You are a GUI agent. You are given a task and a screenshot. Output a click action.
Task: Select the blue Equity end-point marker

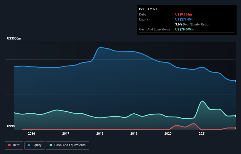236,81
